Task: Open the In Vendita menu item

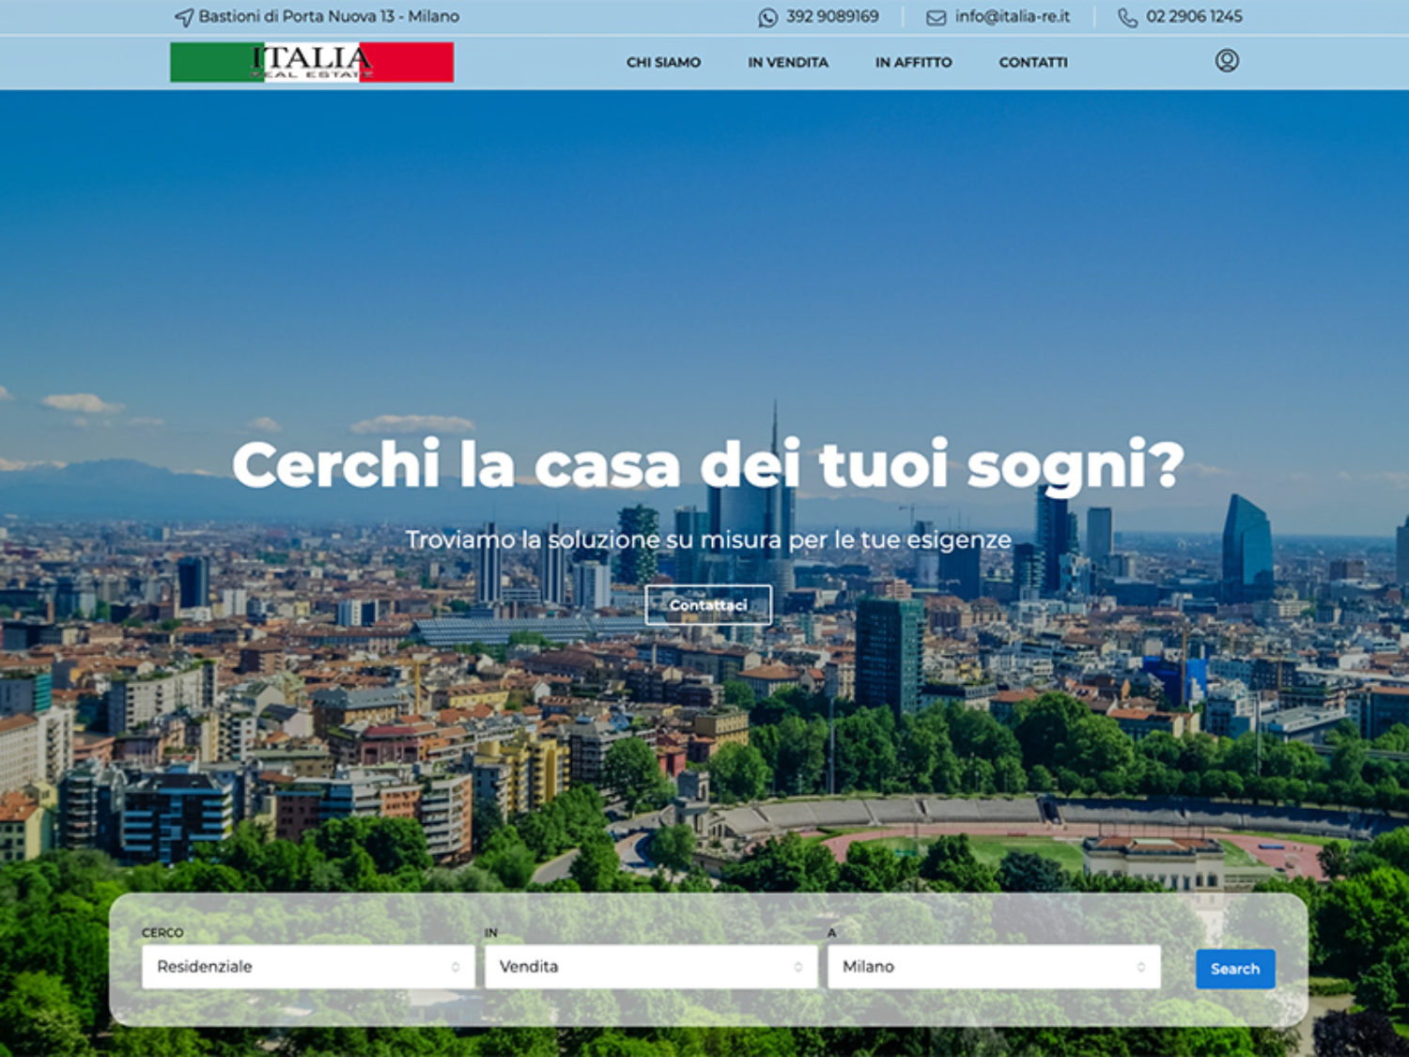Action: point(787,62)
